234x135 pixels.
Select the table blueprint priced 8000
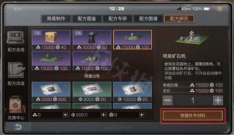[92, 91]
